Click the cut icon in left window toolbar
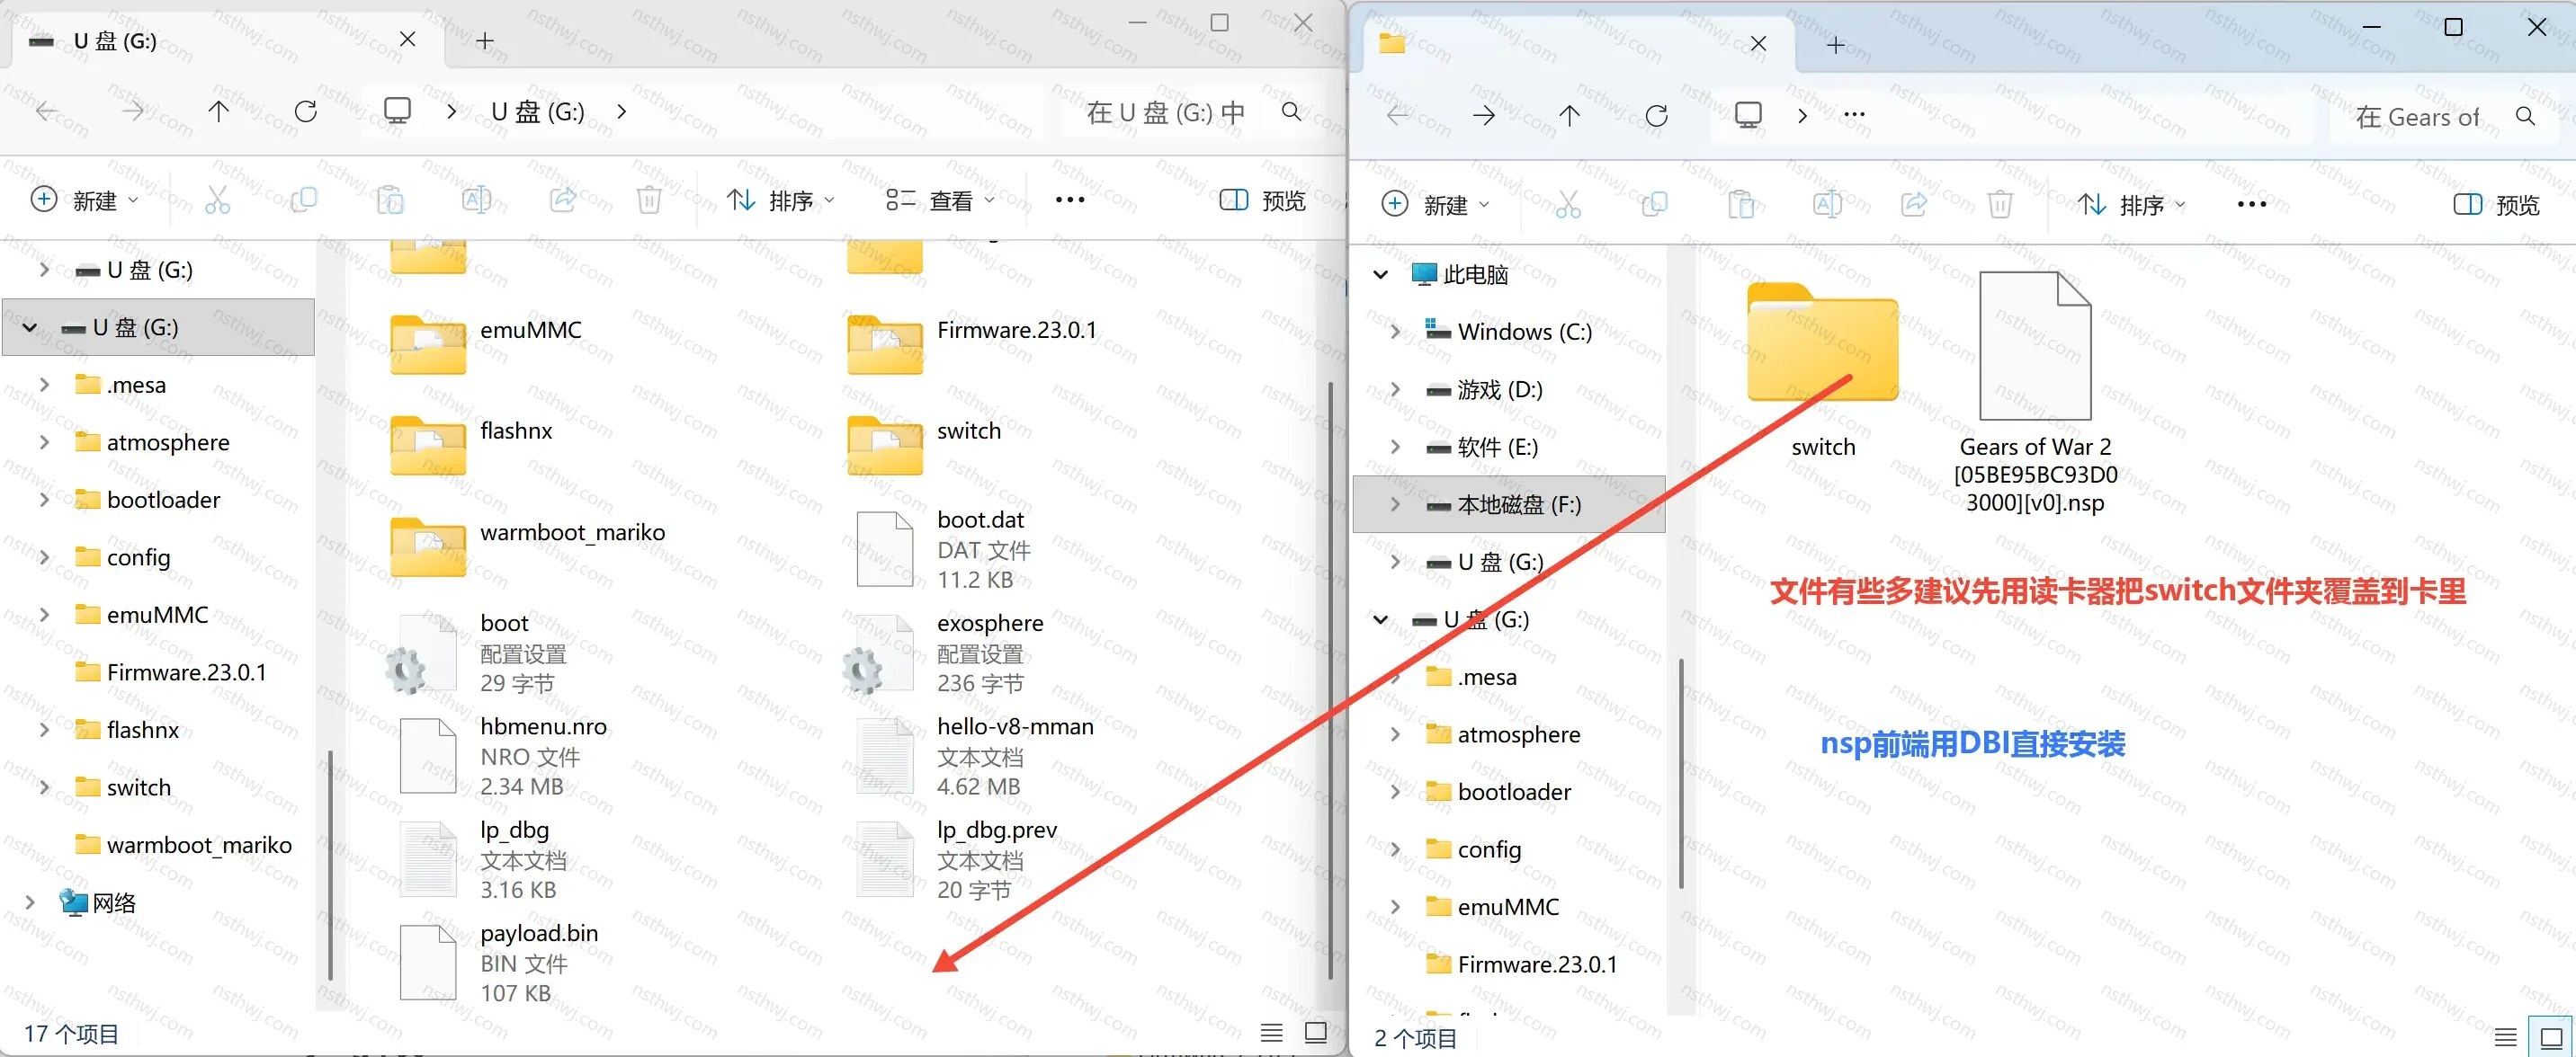Viewport: 2576px width, 1057px height. pos(217,200)
